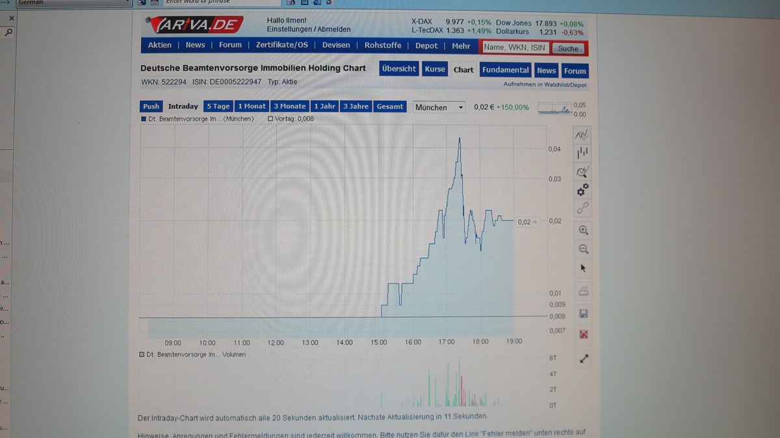This screenshot has height=438, width=780.
Task: Select the line chart type icon
Action: tap(582, 135)
